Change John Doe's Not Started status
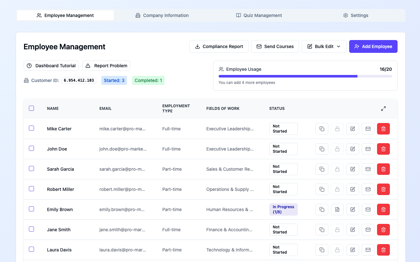 (283, 149)
